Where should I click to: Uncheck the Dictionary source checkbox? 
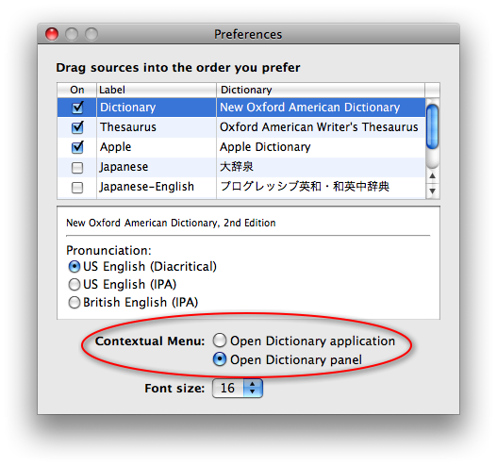tap(77, 108)
